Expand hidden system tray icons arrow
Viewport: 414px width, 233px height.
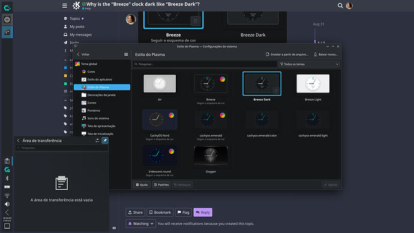click(x=7, y=212)
